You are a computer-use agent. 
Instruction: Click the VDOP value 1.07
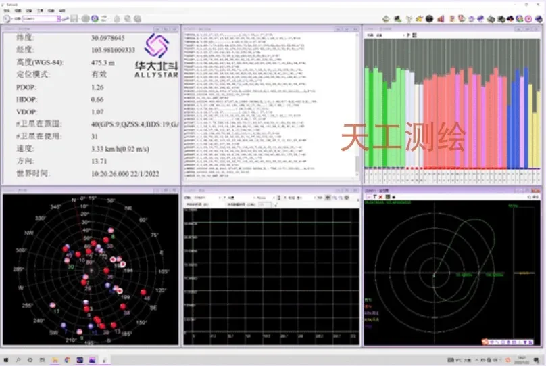tap(97, 112)
